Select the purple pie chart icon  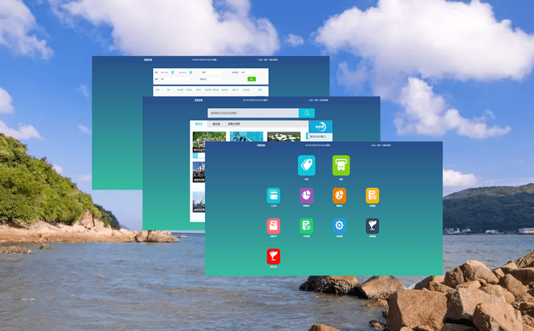pyautogui.click(x=307, y=195)
